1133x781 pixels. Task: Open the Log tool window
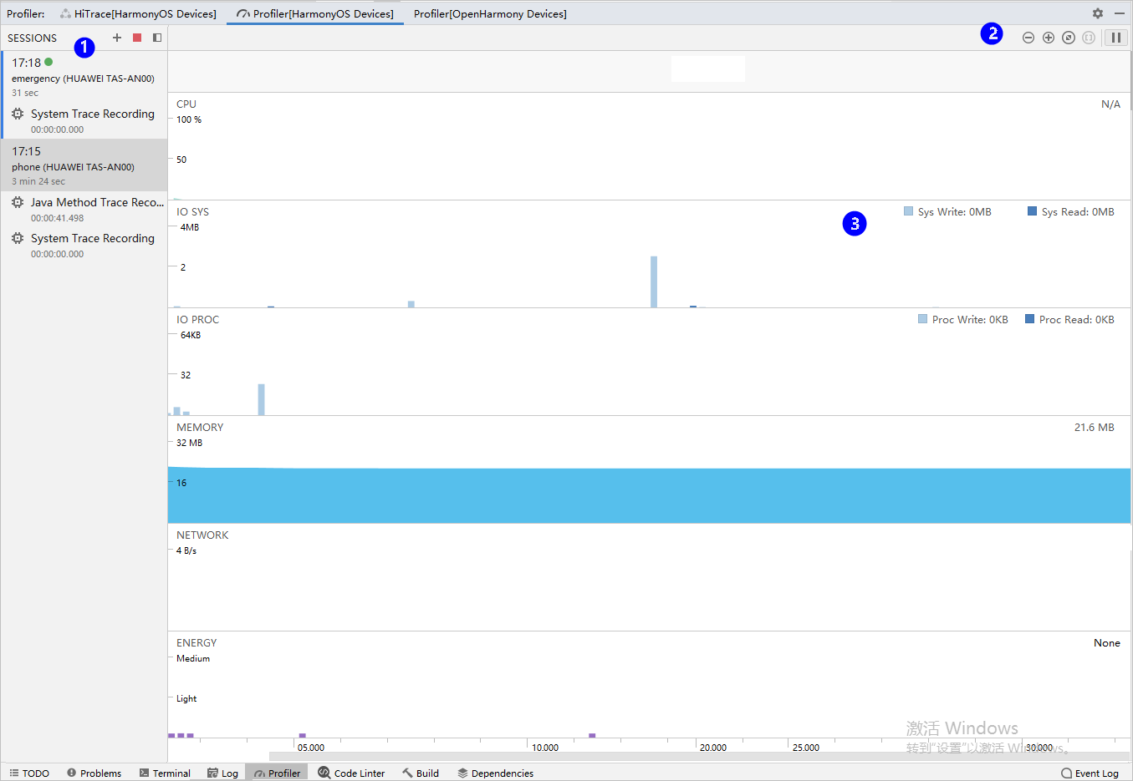222,773
